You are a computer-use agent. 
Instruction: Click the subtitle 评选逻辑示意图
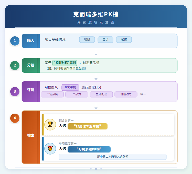[96, 23]
